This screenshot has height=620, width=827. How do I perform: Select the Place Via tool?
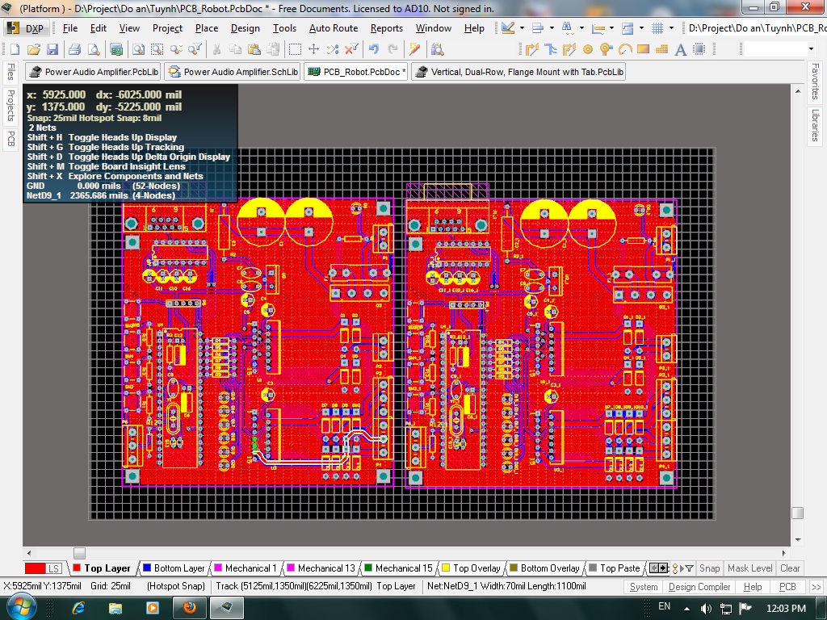pyautogui.click(x=606, y=49)
